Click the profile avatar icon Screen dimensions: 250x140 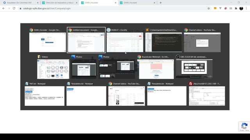coord(241,9)
